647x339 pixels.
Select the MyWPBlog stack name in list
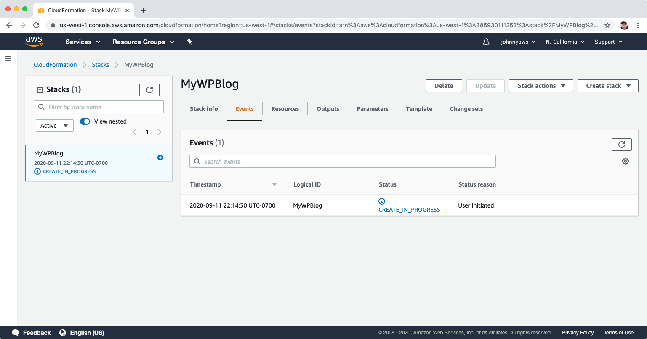coord(49,153)
